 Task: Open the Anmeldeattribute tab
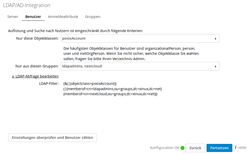[x=63, y=16]
